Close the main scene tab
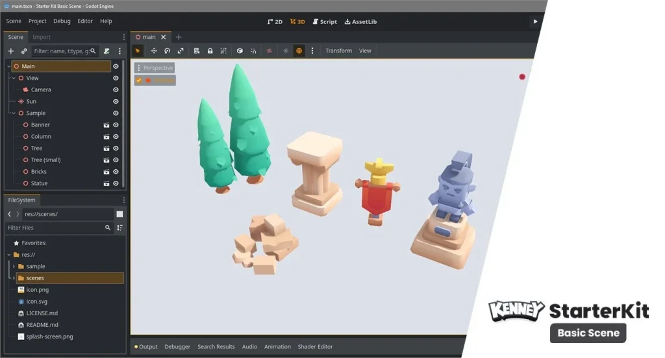The height and width of the screenshot is (358, 665). (x=163, y=37)
